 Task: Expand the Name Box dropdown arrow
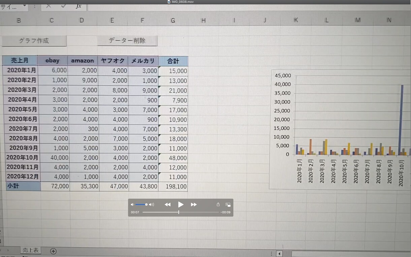click(x=25, y=6)
